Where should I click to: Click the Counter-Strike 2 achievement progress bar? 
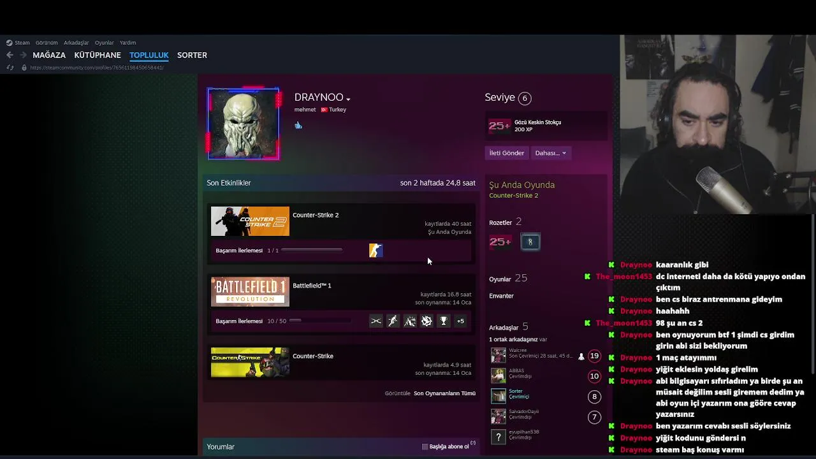(x=312, y=251)
